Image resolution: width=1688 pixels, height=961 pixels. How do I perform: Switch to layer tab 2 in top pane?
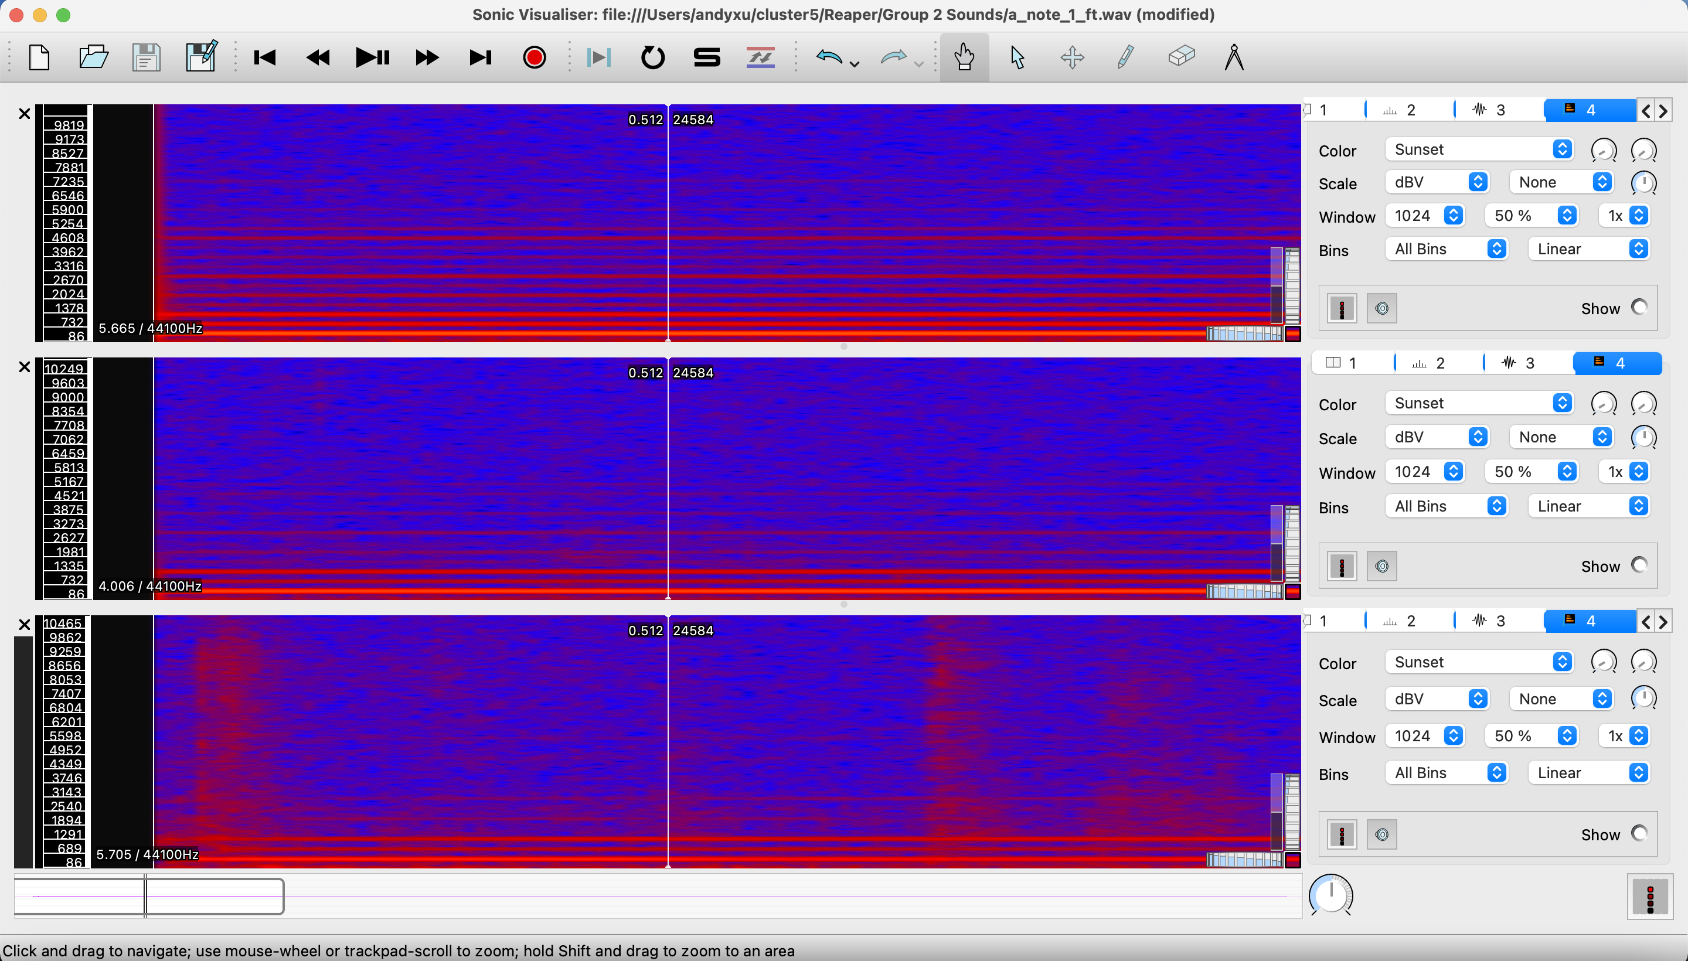click(x=1410, y=110)
